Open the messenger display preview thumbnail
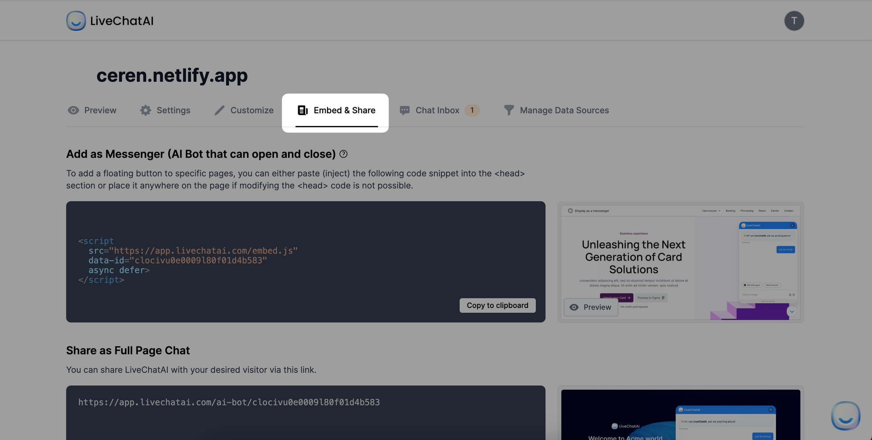The width and height of the screenshot is (872, 440). tap(681, 262)
